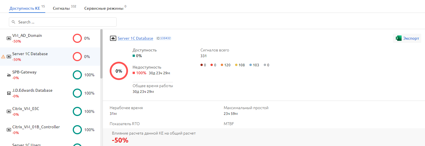Click the Citrix_VM_01B_Controller cloud icon
This screenshot has width=425, height=146.
9,130
